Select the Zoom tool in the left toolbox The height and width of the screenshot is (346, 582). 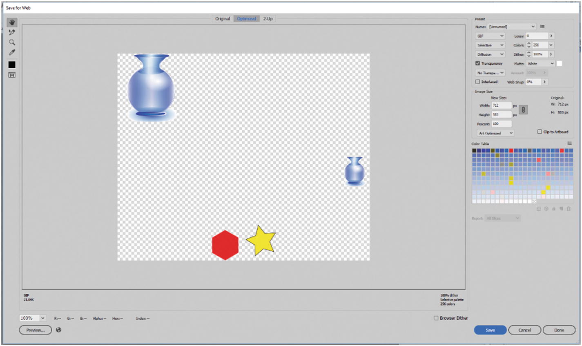point(12,42)
